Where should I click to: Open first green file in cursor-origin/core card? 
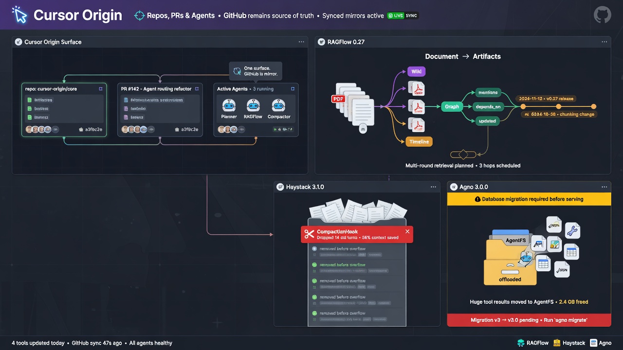pyautogui.click(x=30, y=100)
